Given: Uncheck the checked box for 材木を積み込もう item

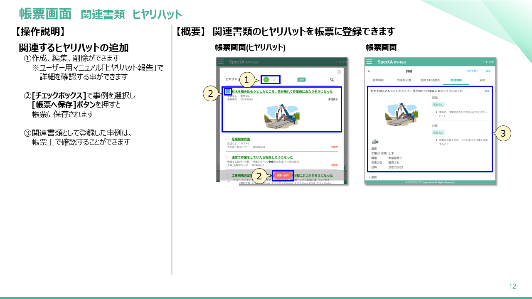Looking at the screenshot, I should pos(228,91).
